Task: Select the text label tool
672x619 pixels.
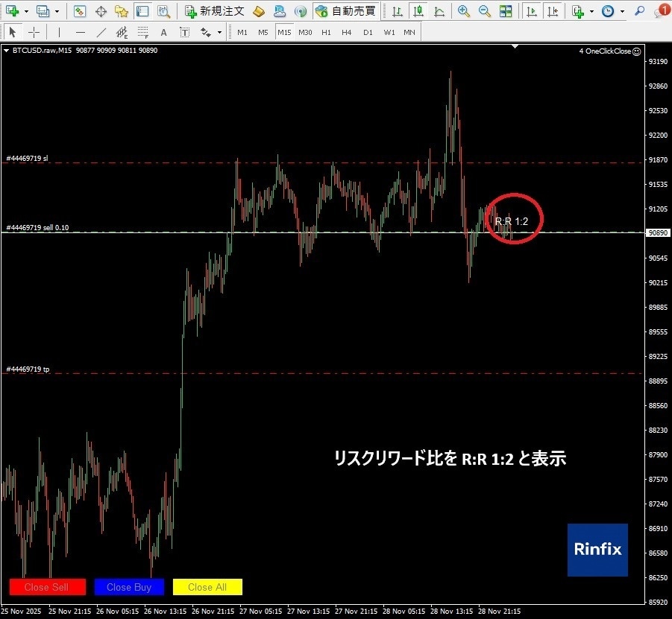Action: pyautogui.click(x=185, y=32)
